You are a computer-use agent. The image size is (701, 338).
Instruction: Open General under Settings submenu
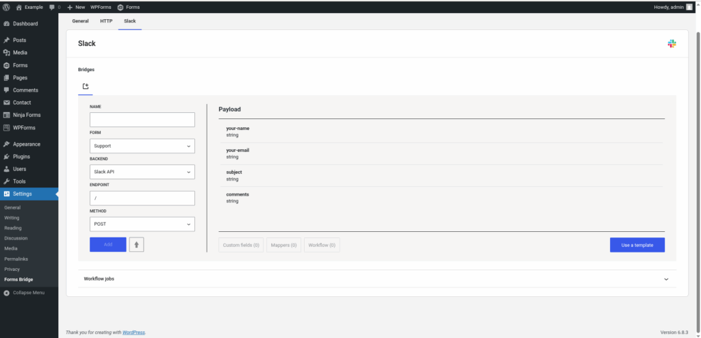[x=12, y=207]
